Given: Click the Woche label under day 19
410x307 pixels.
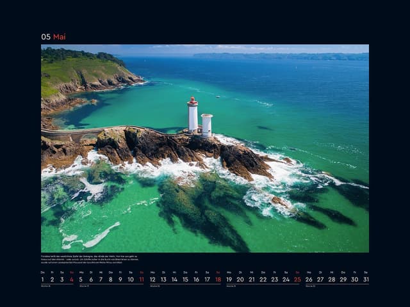Looking at the screenshot, I should [x=231, y=286].
